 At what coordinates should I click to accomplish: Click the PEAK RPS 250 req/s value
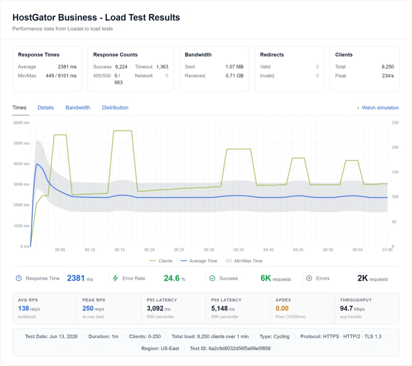click(93, 308)
